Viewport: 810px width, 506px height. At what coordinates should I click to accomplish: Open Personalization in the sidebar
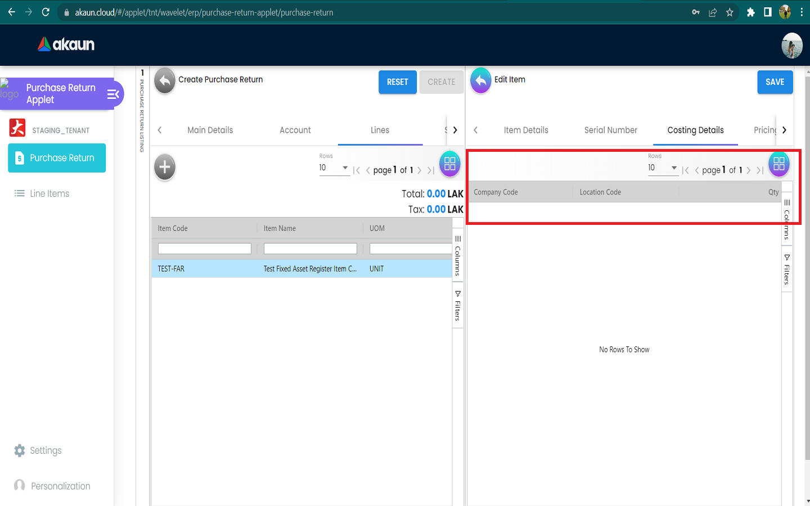52,486
